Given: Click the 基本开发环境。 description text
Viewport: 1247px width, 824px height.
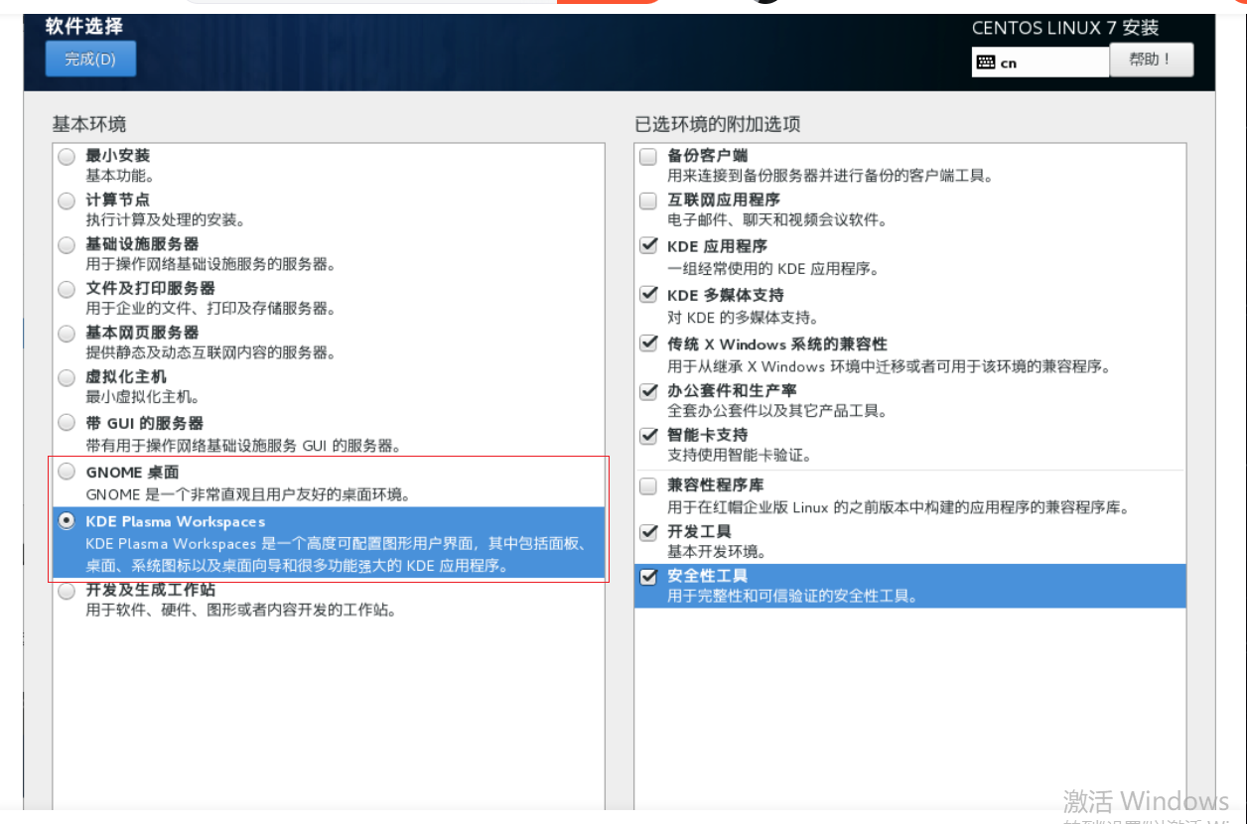Looking at the screenshot, I should pyautogui.click(x=717, y=552).
